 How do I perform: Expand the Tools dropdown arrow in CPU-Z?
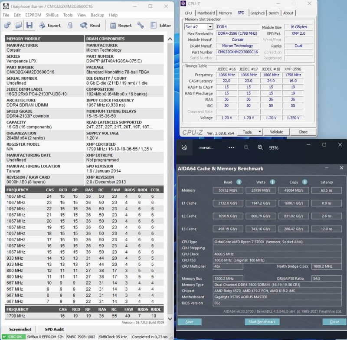[x=259, y=132]
